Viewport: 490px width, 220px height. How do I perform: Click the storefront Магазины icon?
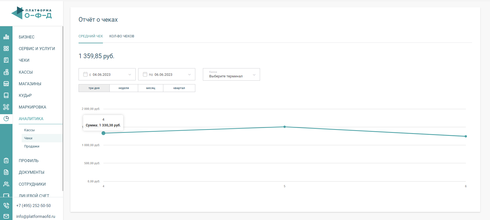[x=6, y=84]
